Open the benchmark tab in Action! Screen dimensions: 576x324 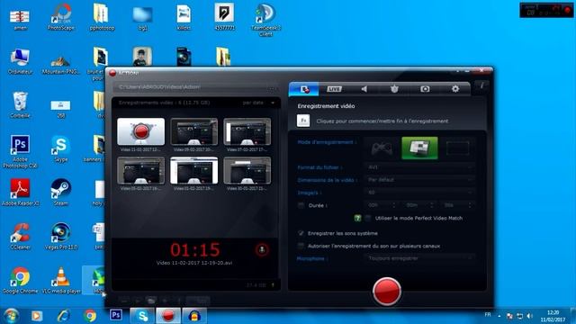[x=394, y=89]
